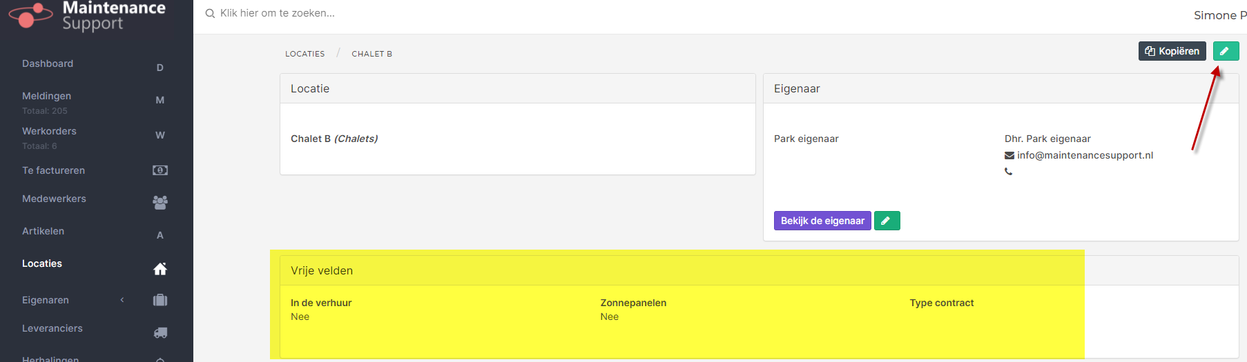
Task: Click Bekijk de eigenaar button
Action: click(x=822, y=221)
